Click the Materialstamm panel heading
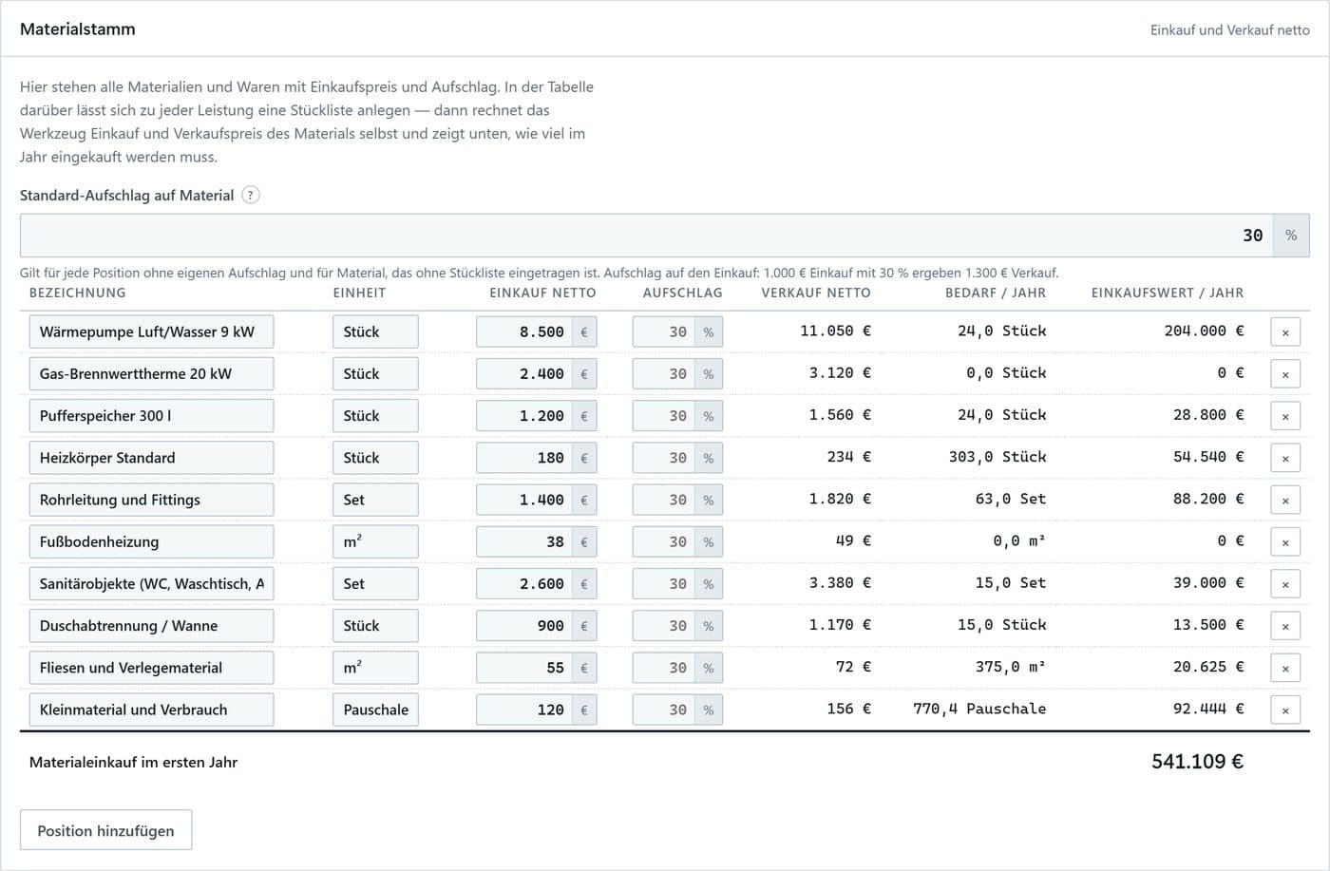Screen dimensions: 1330x871 coord(78,29)
